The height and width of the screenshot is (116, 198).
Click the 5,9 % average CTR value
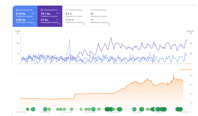point(69,14)
